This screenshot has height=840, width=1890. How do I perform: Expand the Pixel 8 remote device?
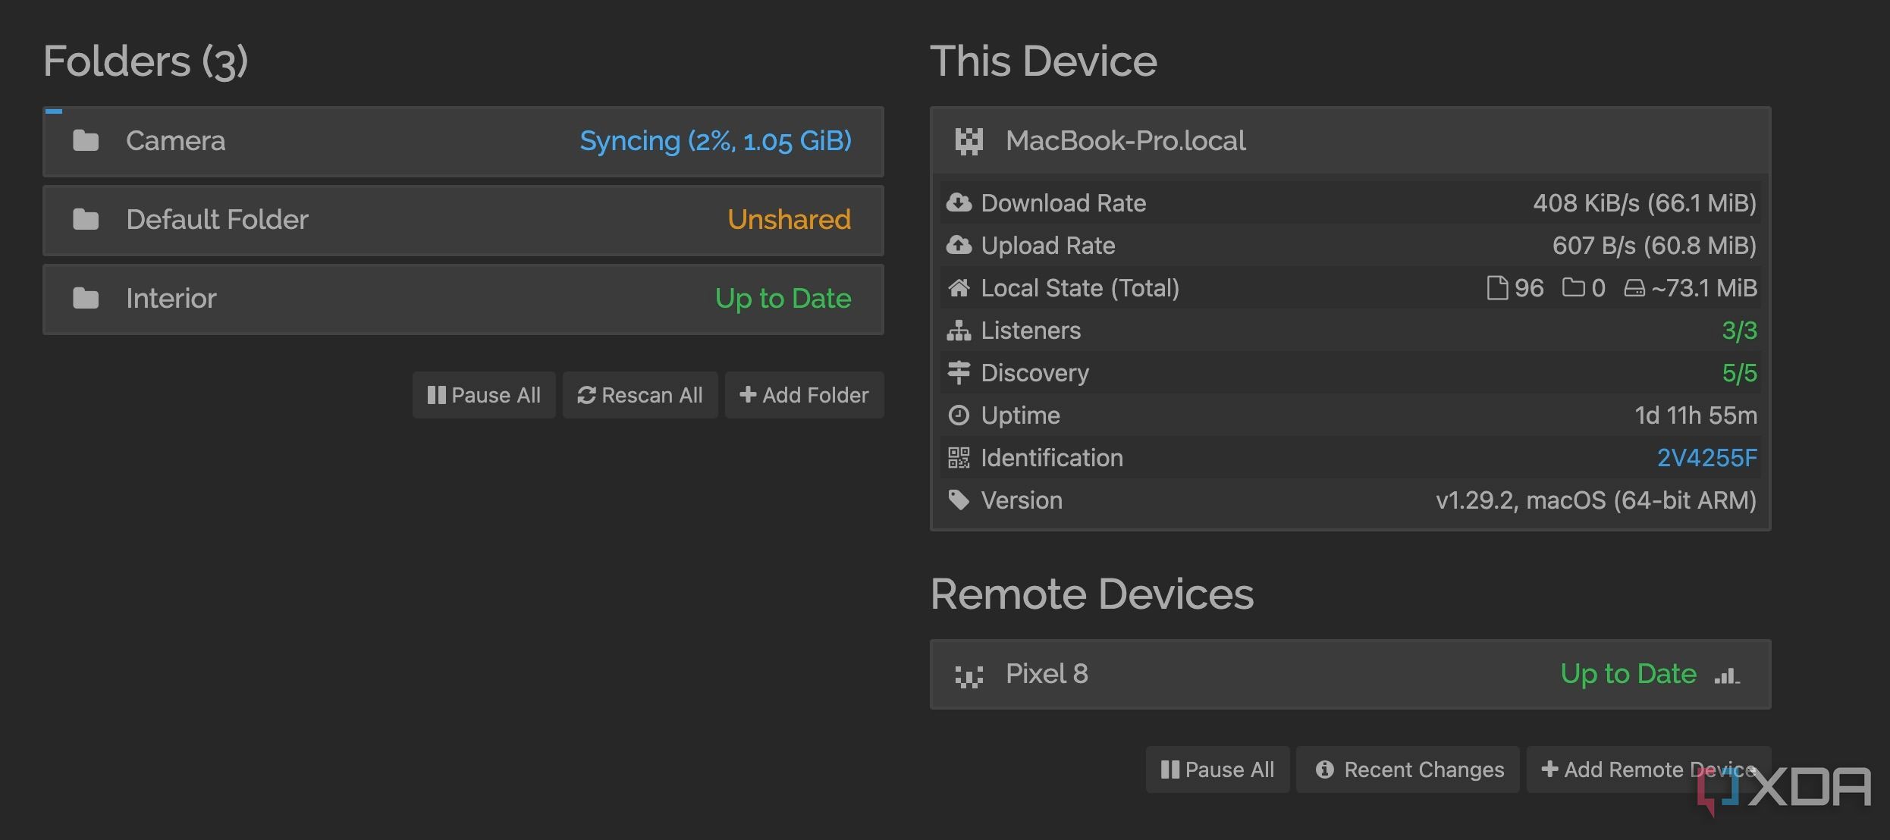click(1350, 674)
